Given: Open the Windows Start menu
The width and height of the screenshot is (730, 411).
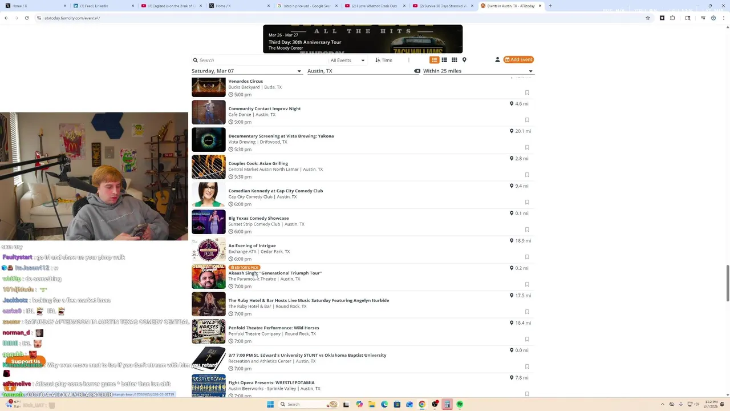Looking at the screenshot, I should tap(270, 404).
